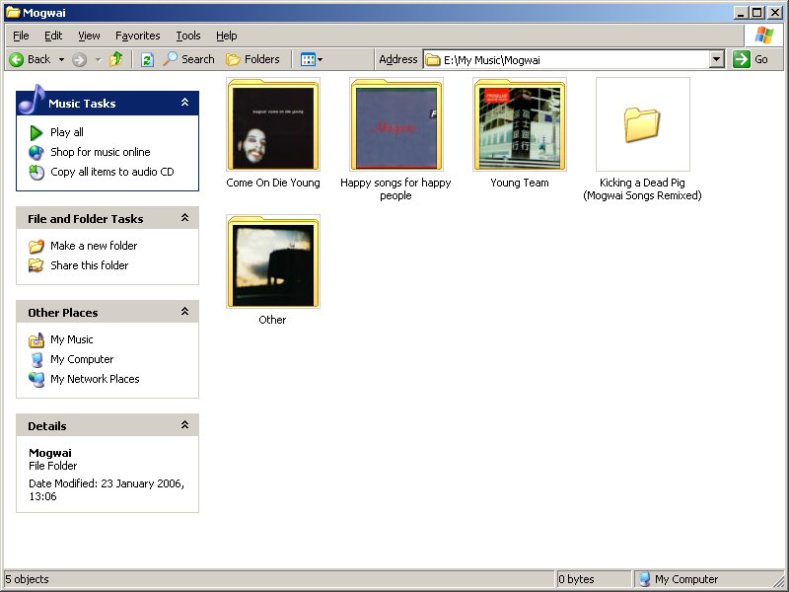
Task: Click the new folder icon
Action: pos(36,246)
